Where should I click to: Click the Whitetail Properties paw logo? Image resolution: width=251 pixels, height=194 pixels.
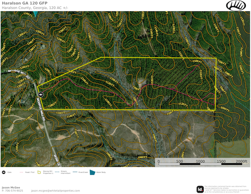(237, 5)
